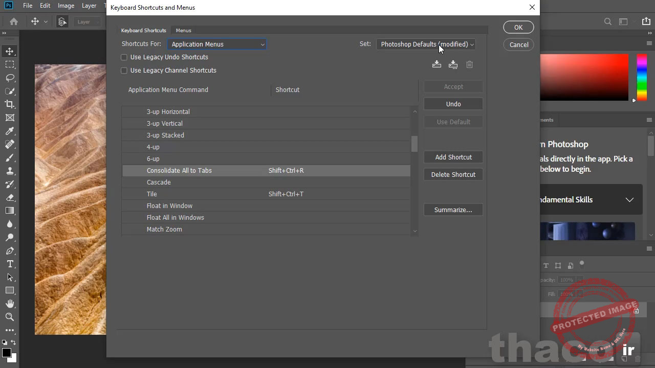Open the Set dropdown showing Photoshop Defaults
This screenshot has height=368, width=655.
pos(426,44)
